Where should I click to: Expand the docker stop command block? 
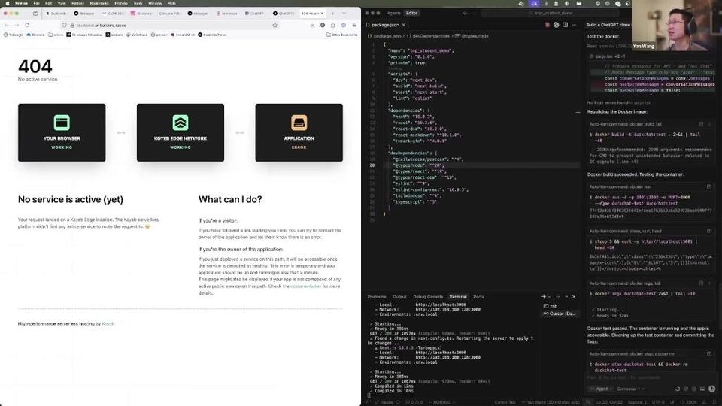click(709, 354)
